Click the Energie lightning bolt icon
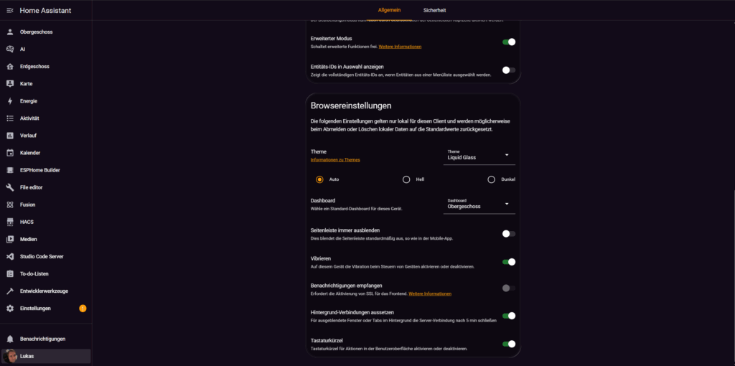Viewport: 735px width, 366px height. 10,101
